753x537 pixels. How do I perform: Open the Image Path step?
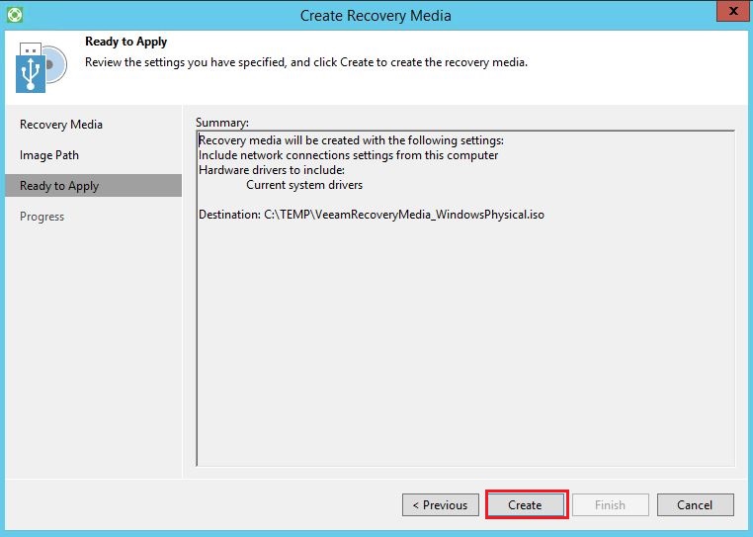49,155
